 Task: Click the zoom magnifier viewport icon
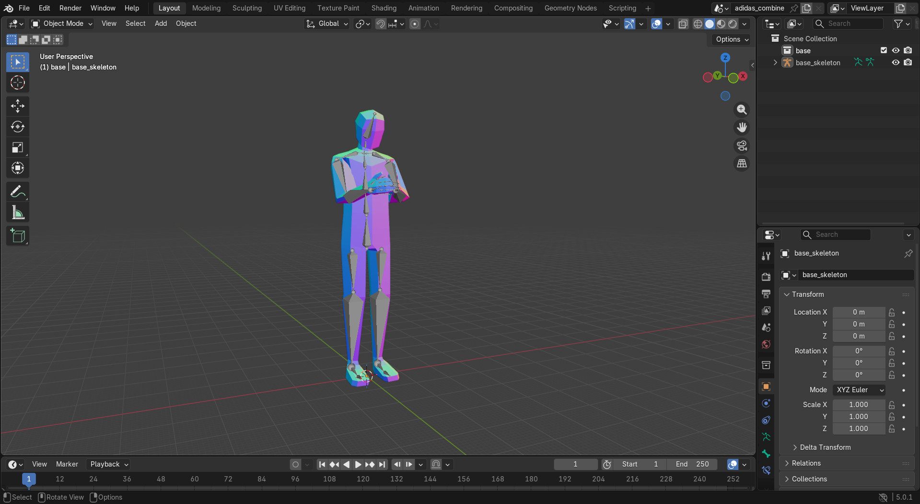coord(742,109)
